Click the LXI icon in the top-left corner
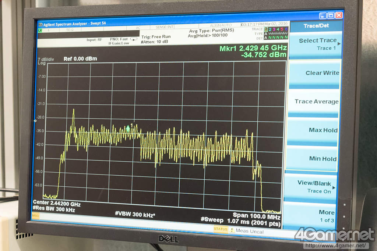This screenshot has width=377, height=251. (x=40, y=31)
